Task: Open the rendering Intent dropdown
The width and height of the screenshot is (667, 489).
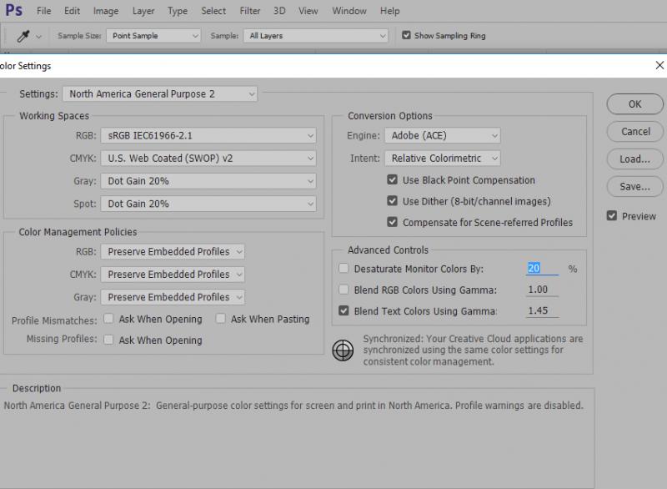Action: tap(443, 159)
